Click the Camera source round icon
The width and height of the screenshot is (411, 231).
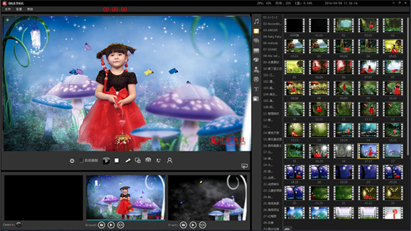click(19, 224)
